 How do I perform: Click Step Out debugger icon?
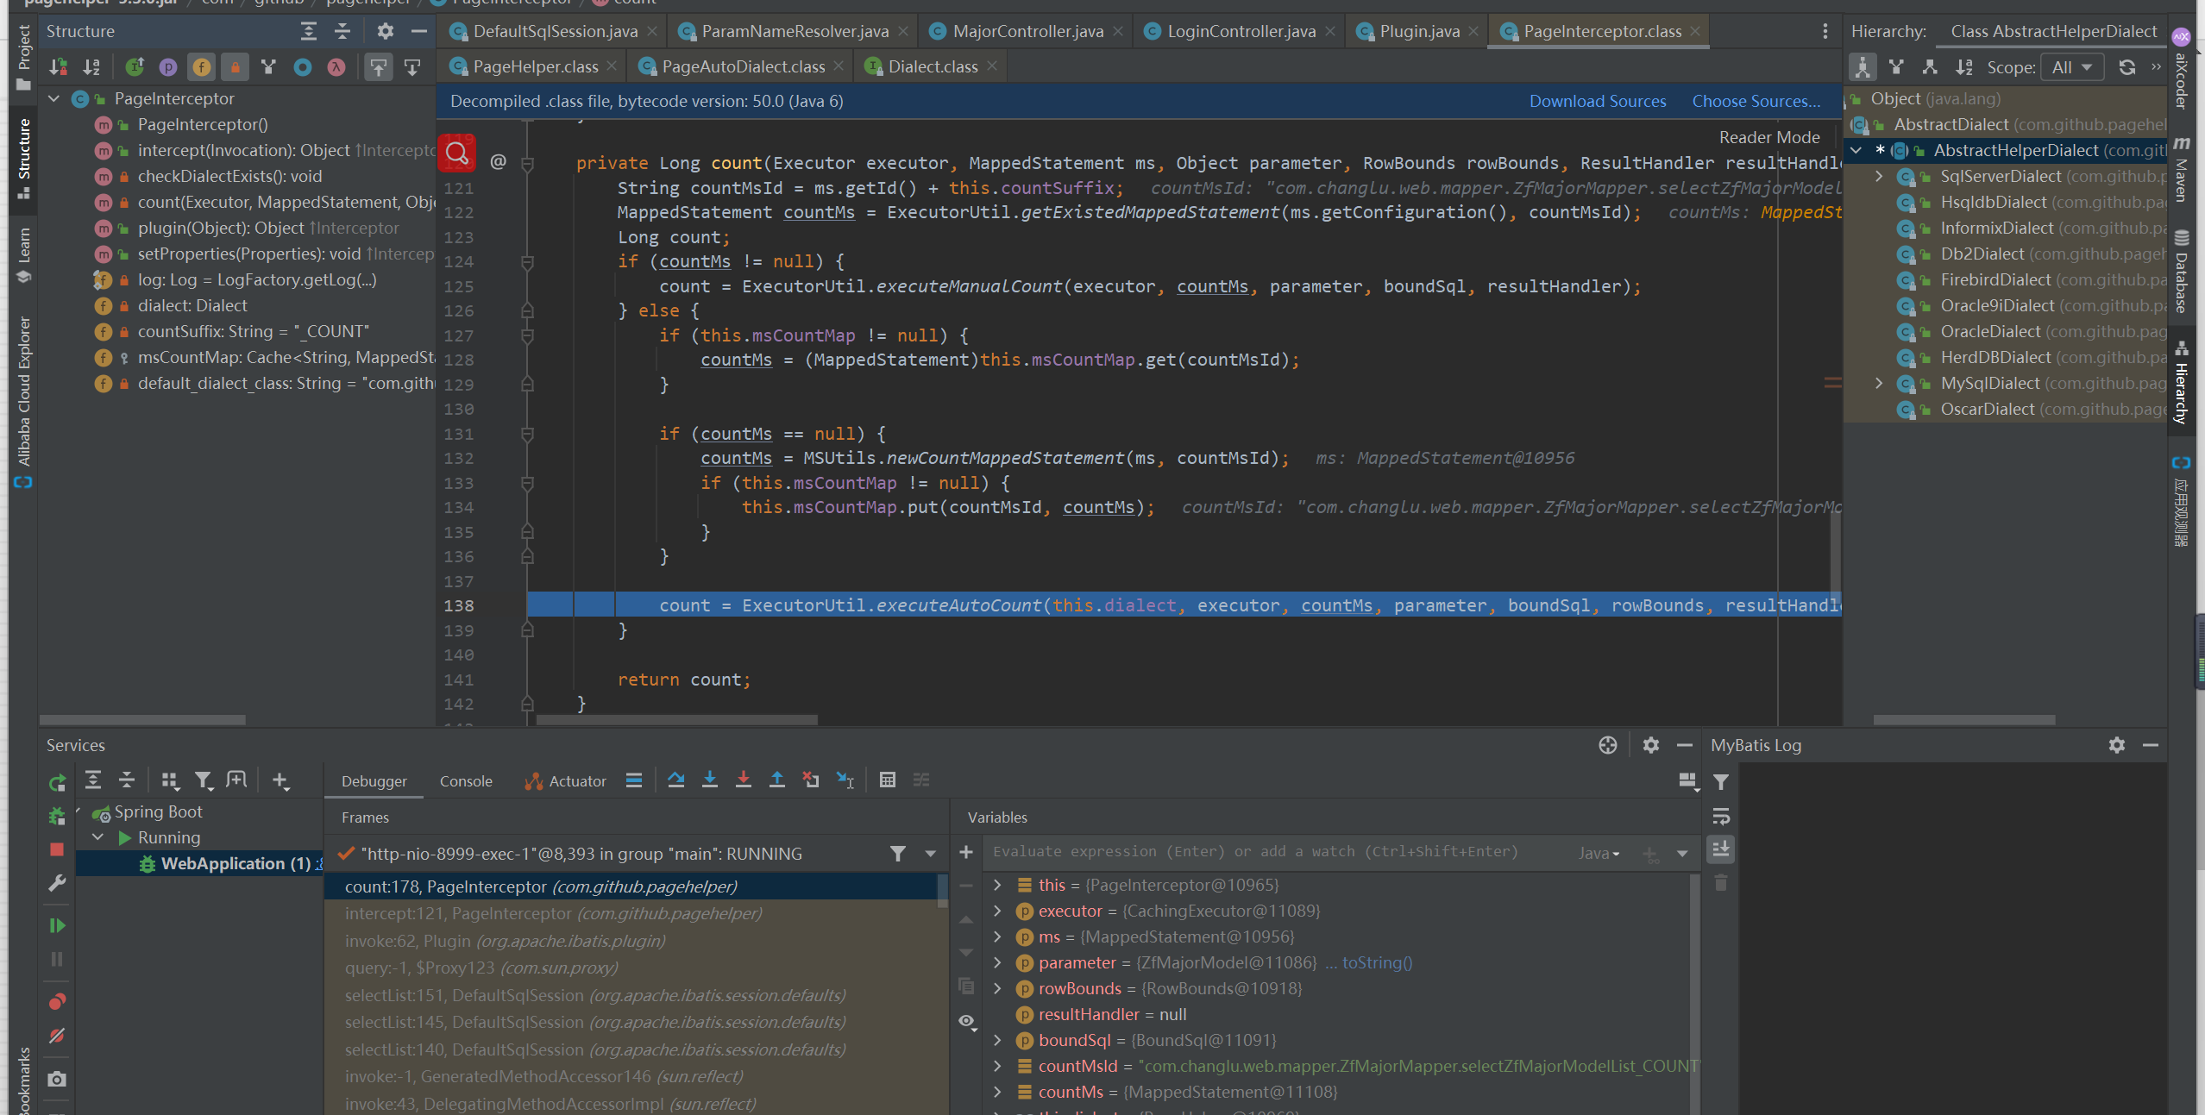click(x=776, y=780)
